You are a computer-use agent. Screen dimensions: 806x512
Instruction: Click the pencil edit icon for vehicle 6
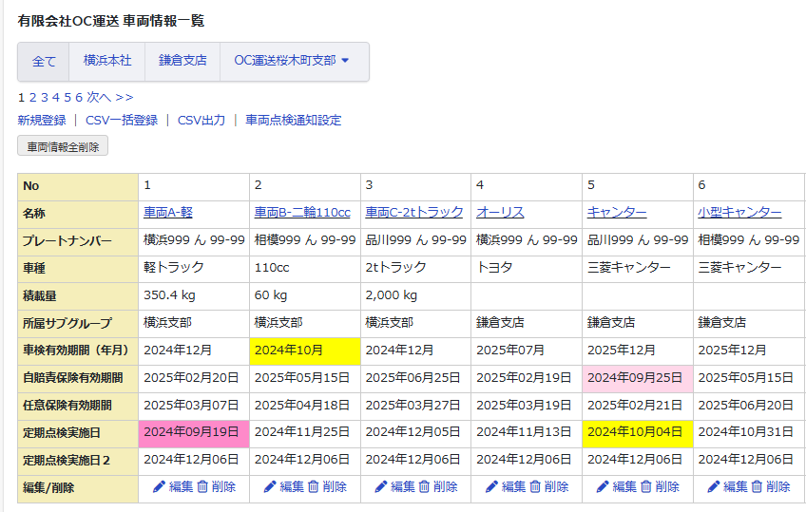point(714,486)
